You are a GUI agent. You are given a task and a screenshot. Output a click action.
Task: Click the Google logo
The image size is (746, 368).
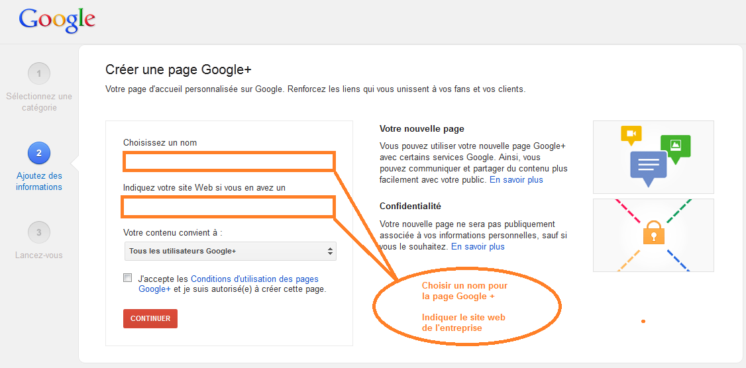[57, 20]
